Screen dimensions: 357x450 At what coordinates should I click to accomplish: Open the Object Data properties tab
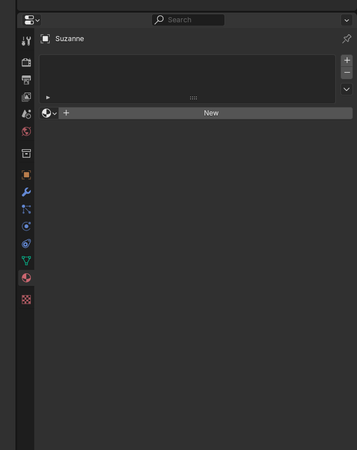[26, 261]
